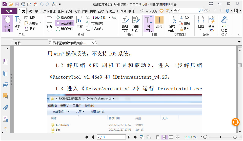This screenshot has height=141, width=243.
Task: Adjust the status bar zoom slider
Action: [220, 137]
